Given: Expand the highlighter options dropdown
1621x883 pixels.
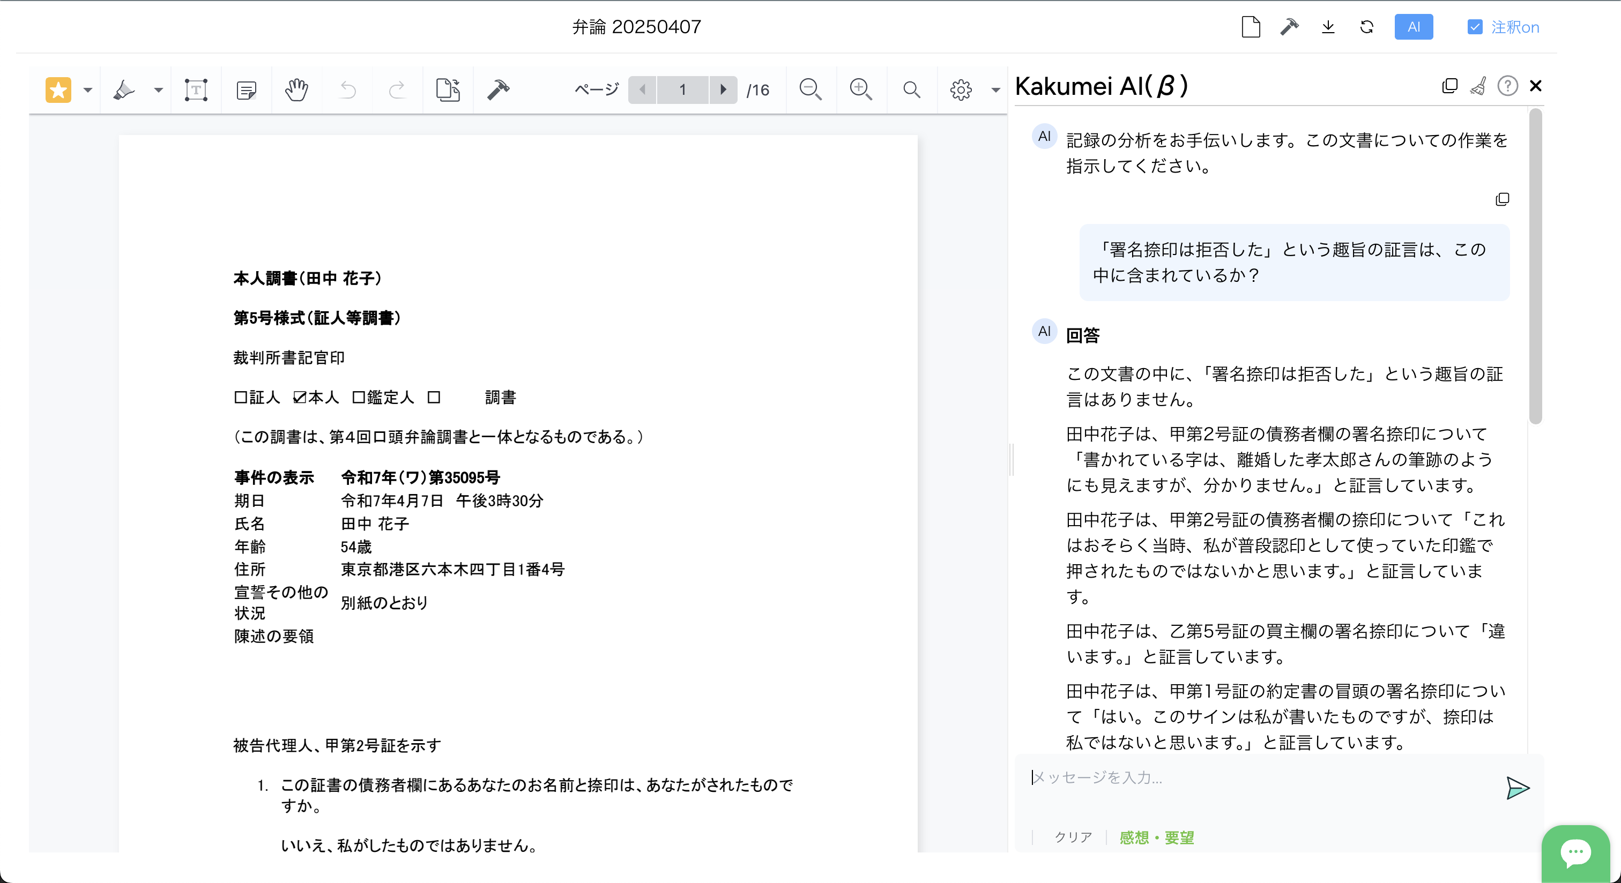Looking at the screenshot, I should click(x=159, y=90).
